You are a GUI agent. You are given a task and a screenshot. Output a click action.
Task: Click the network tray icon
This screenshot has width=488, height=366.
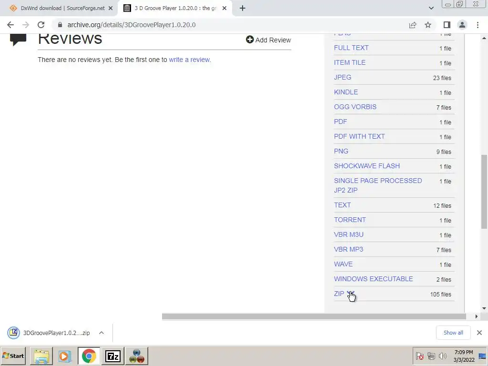click(x=431, y=356)
